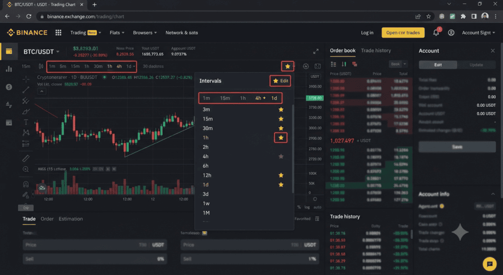Open the Browsers dropdown menu
Image resolution: width=503 pixels, height=275 pixels.
click(145, 32)
